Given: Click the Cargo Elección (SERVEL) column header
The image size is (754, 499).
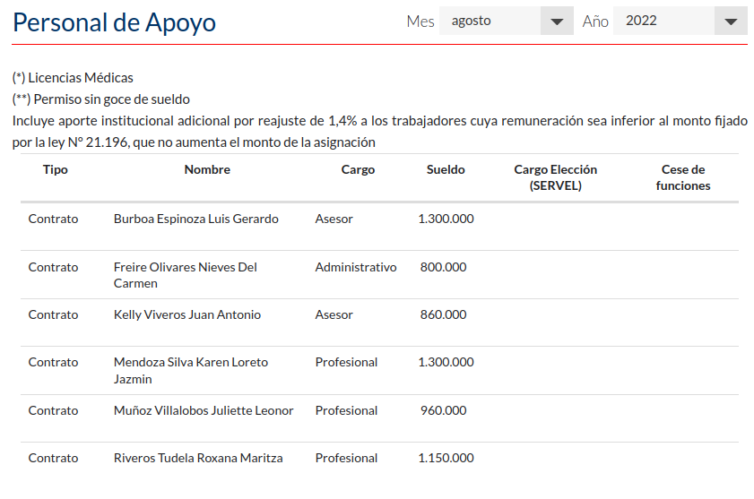Looking at the screenshot, I should tap(555, 177).
